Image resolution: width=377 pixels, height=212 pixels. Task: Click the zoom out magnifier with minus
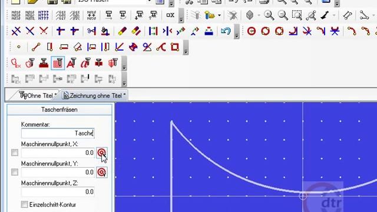coord(283,15)
